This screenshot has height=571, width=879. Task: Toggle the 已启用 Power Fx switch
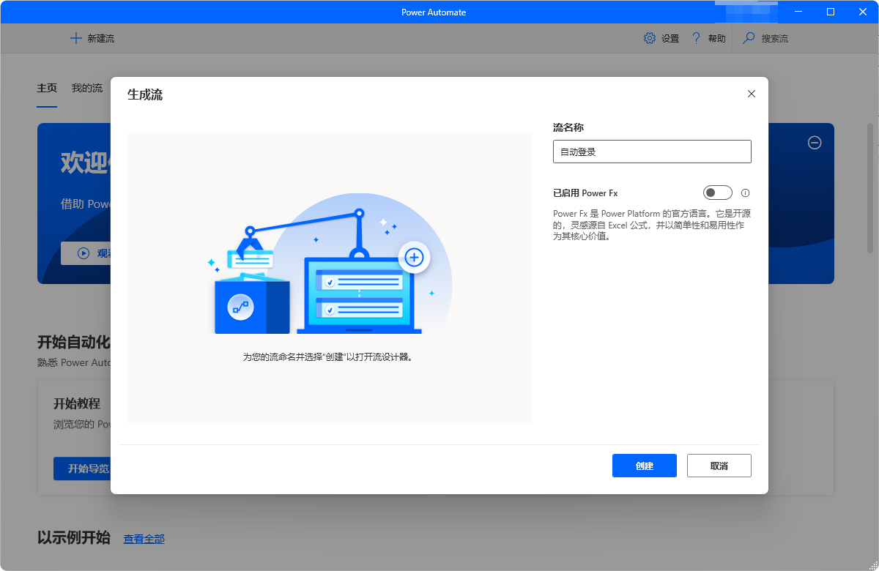pos(718,193)
